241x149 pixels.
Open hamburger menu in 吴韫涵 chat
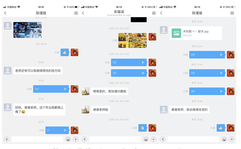pos(154,13)
